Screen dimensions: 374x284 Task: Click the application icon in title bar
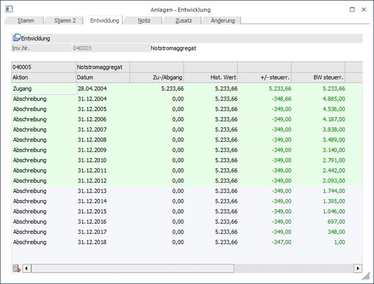pos(9,9)
